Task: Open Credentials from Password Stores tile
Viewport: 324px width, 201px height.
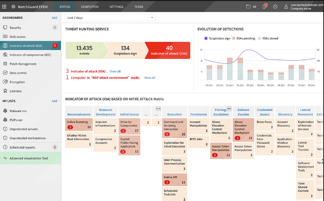Action: click(x=265, y=143)
